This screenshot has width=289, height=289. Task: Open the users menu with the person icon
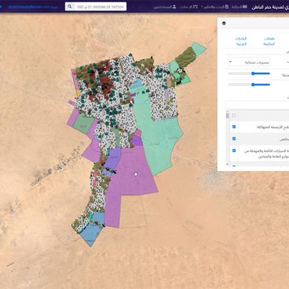pos(174,7)
